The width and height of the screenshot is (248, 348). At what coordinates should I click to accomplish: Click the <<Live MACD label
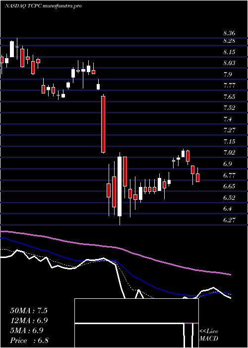pos(209,335)
